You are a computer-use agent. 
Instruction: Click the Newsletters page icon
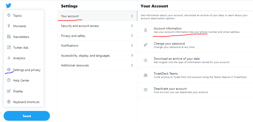[9, 37]
